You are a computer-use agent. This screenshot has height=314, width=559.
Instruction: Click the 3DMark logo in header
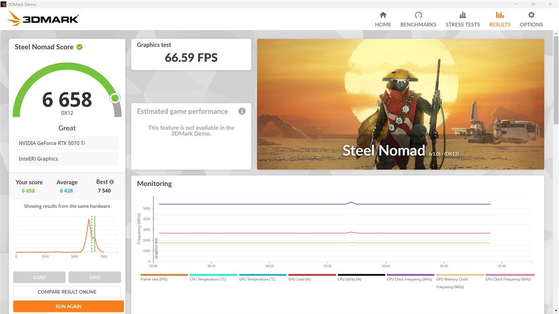pyautogui.click(x=43, y=19)
